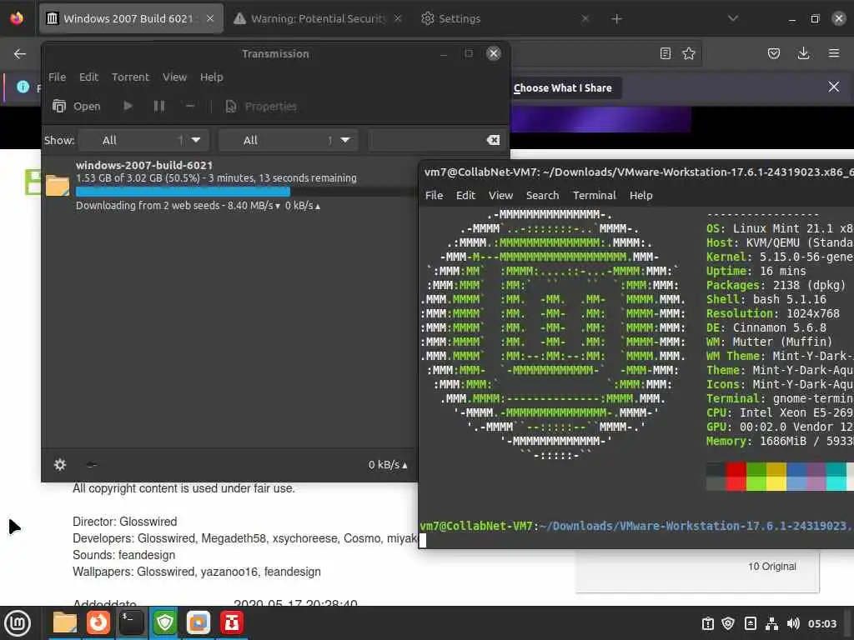
Task: Open the Torrent menu in Transmission
Action: pos(130,77)
